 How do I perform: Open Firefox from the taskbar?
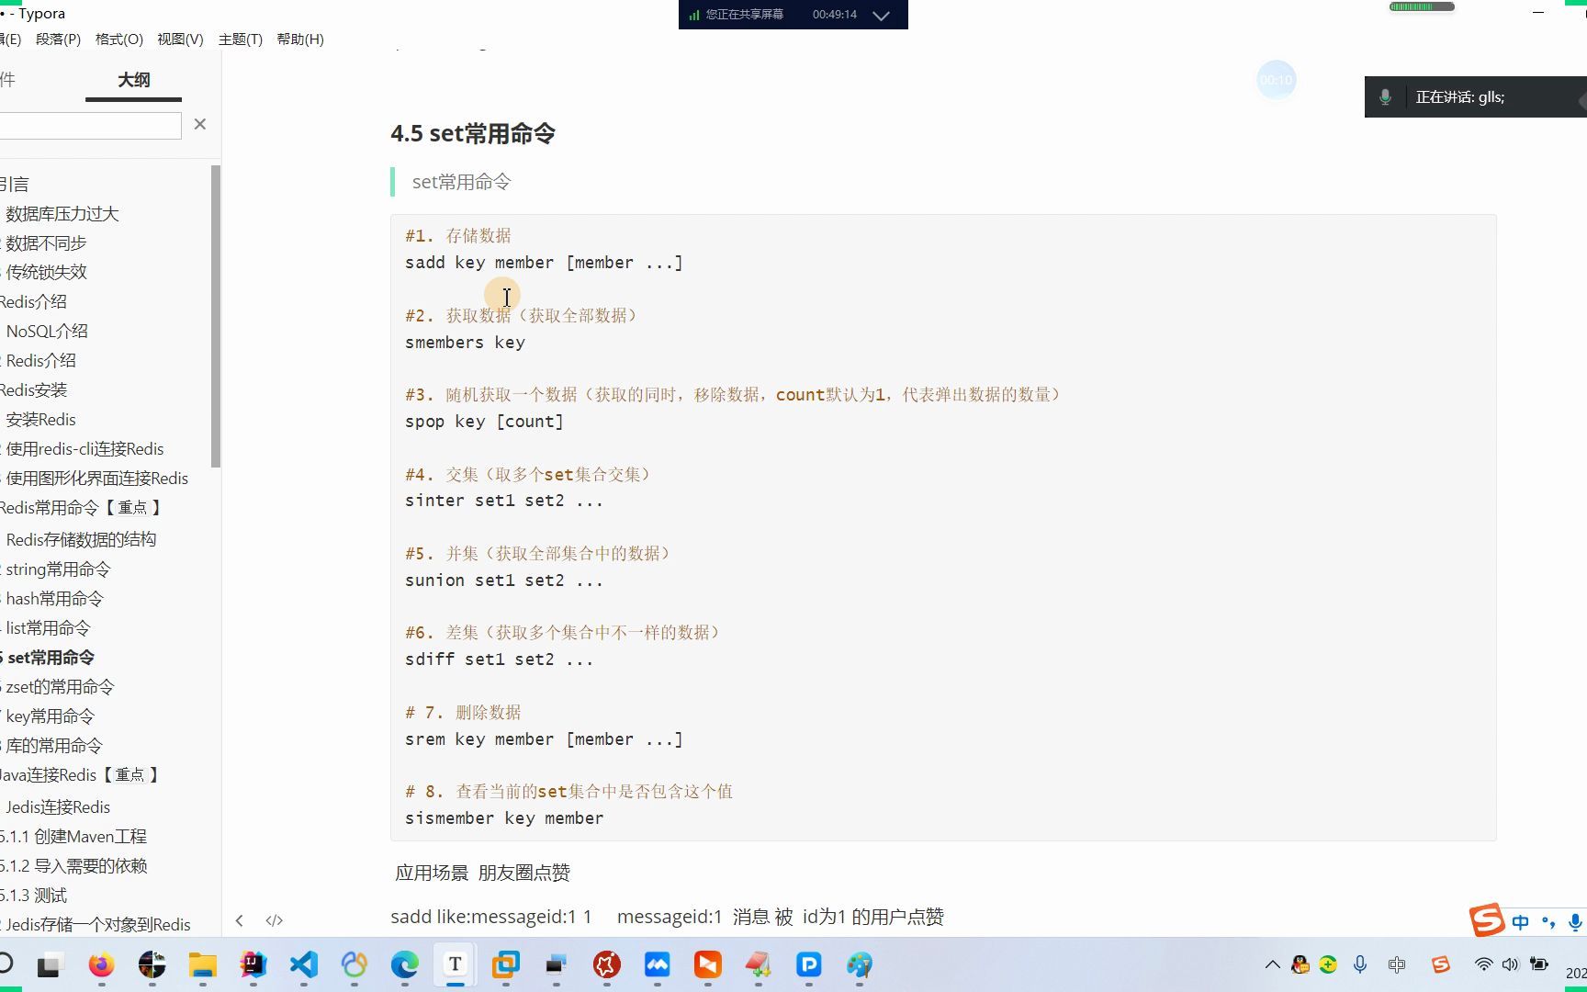101,964
